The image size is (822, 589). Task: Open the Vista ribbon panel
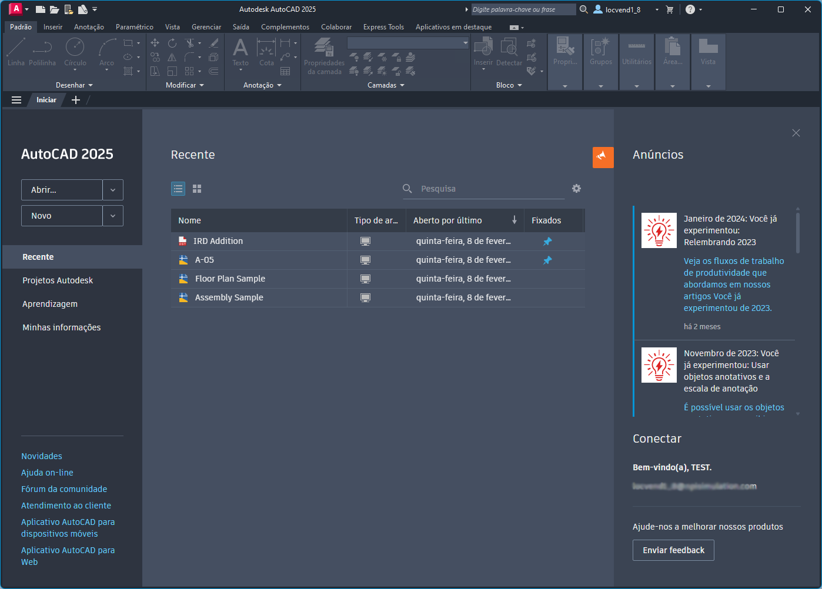[708, 62]
